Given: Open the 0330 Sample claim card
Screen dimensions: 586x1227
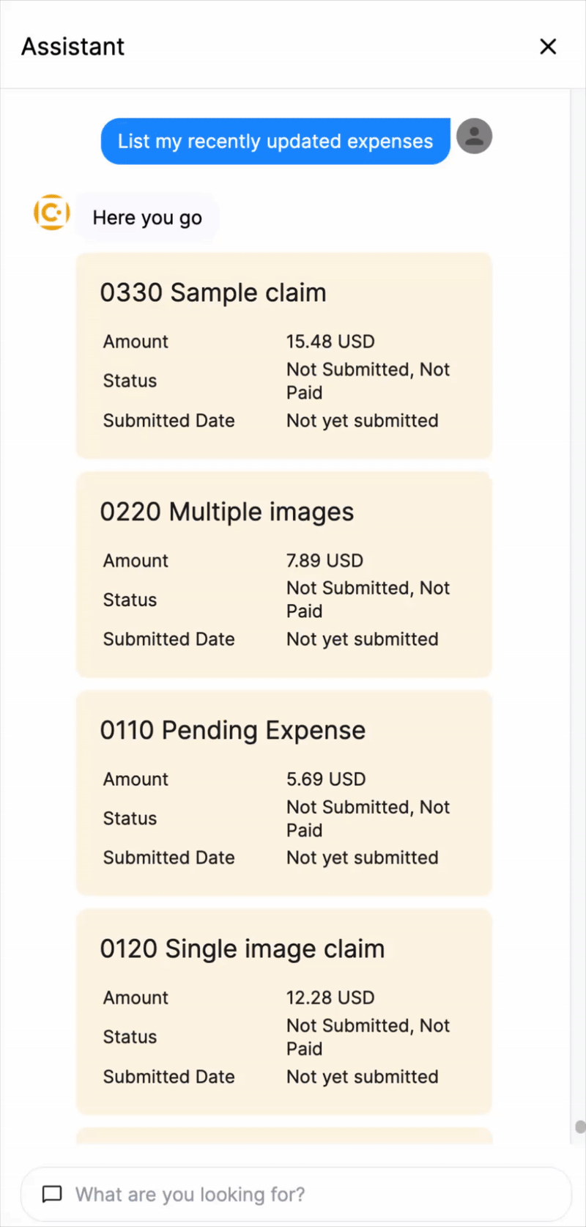Looking at the screenshot, I should pos(284,355).
